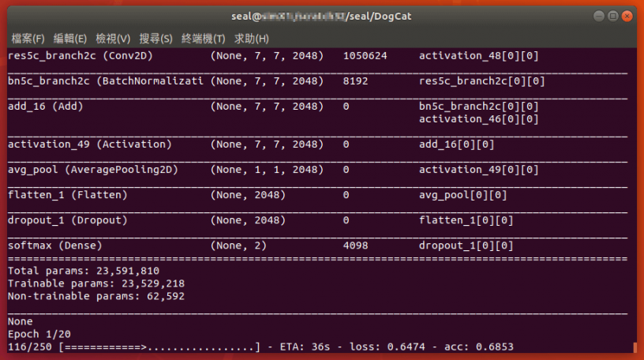Close the terminal window
The width and height of the screenshot is (644, 360).
(628, 16)
